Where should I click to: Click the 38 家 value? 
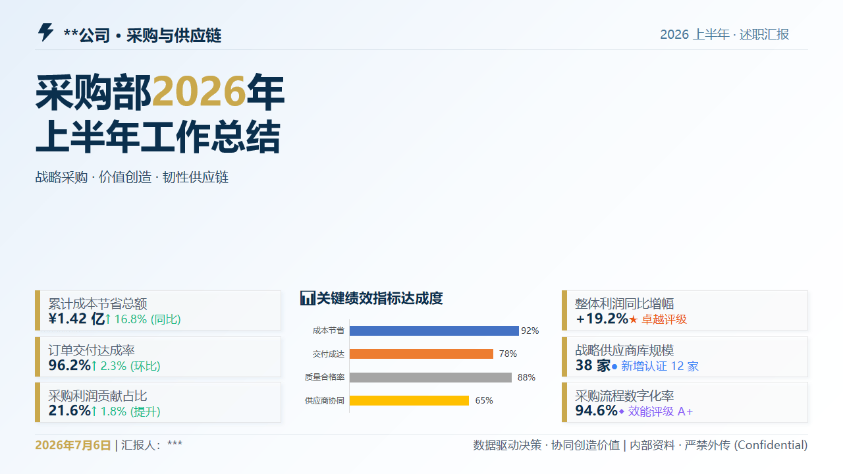coord(593,365)
